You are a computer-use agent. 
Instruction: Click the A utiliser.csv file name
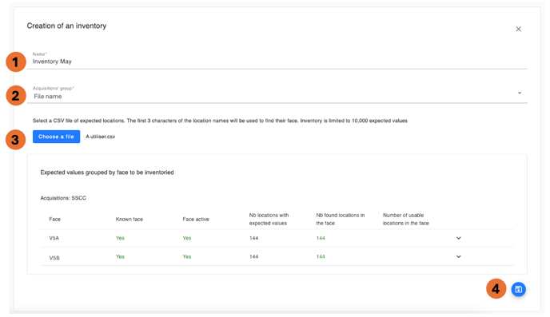coord(100,137)
